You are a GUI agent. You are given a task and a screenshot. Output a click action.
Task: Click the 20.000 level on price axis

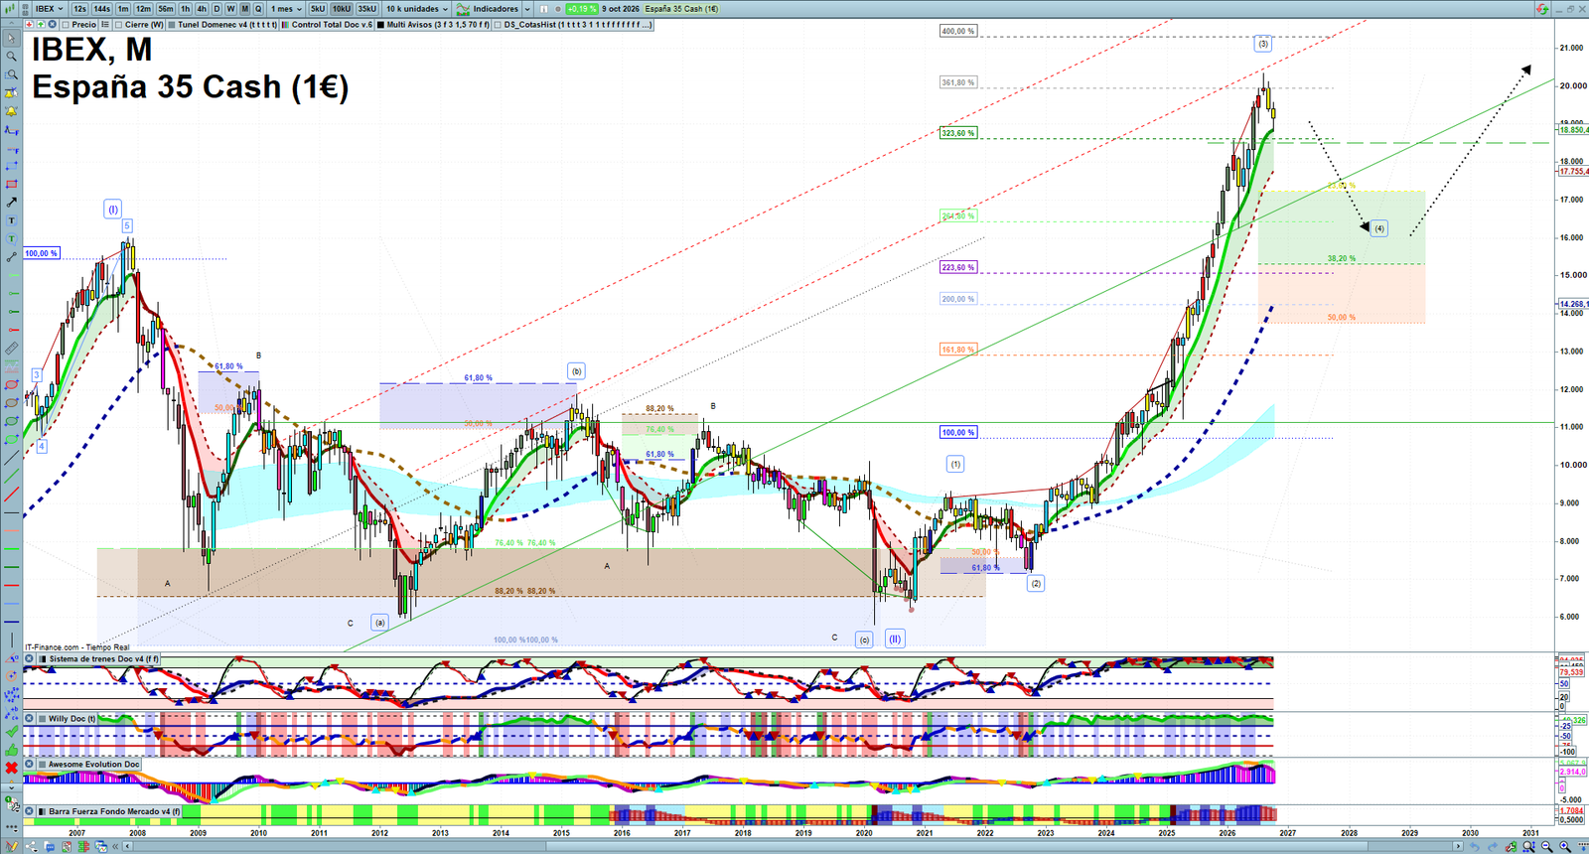[x=1572, y=86]
